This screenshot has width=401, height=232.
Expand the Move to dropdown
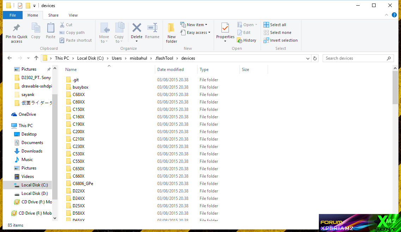pyautogui.click(x=104, y=32)
